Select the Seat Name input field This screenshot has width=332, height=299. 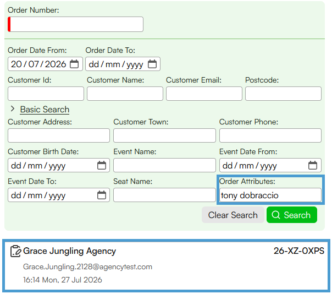tap(164, 195)
